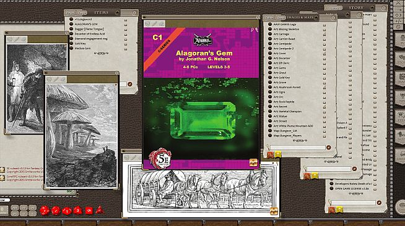This screenshot has width=405, height=226.
Task: Select Dagger [Flame Tongue] in Items list
Action: [89, 29]
